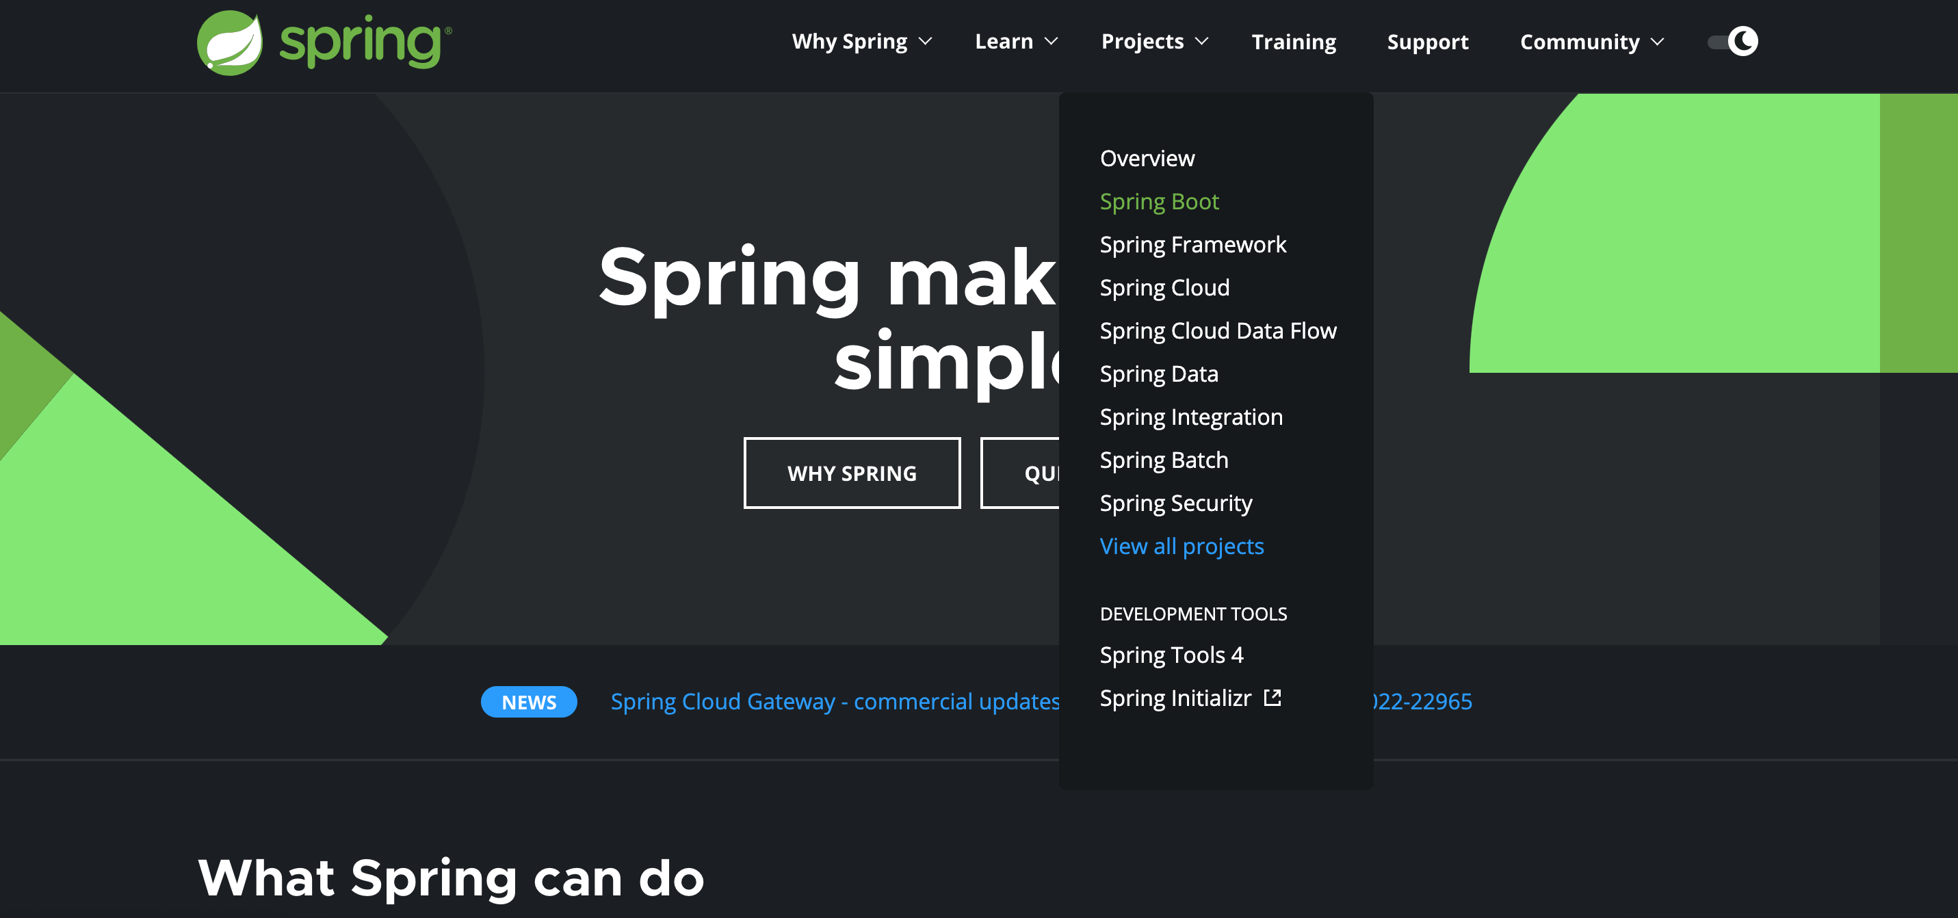The image size is (1958, 918).
Task: Open the Spring Cloud Gateway commercial updates article
Action: [x=835, y=701]
